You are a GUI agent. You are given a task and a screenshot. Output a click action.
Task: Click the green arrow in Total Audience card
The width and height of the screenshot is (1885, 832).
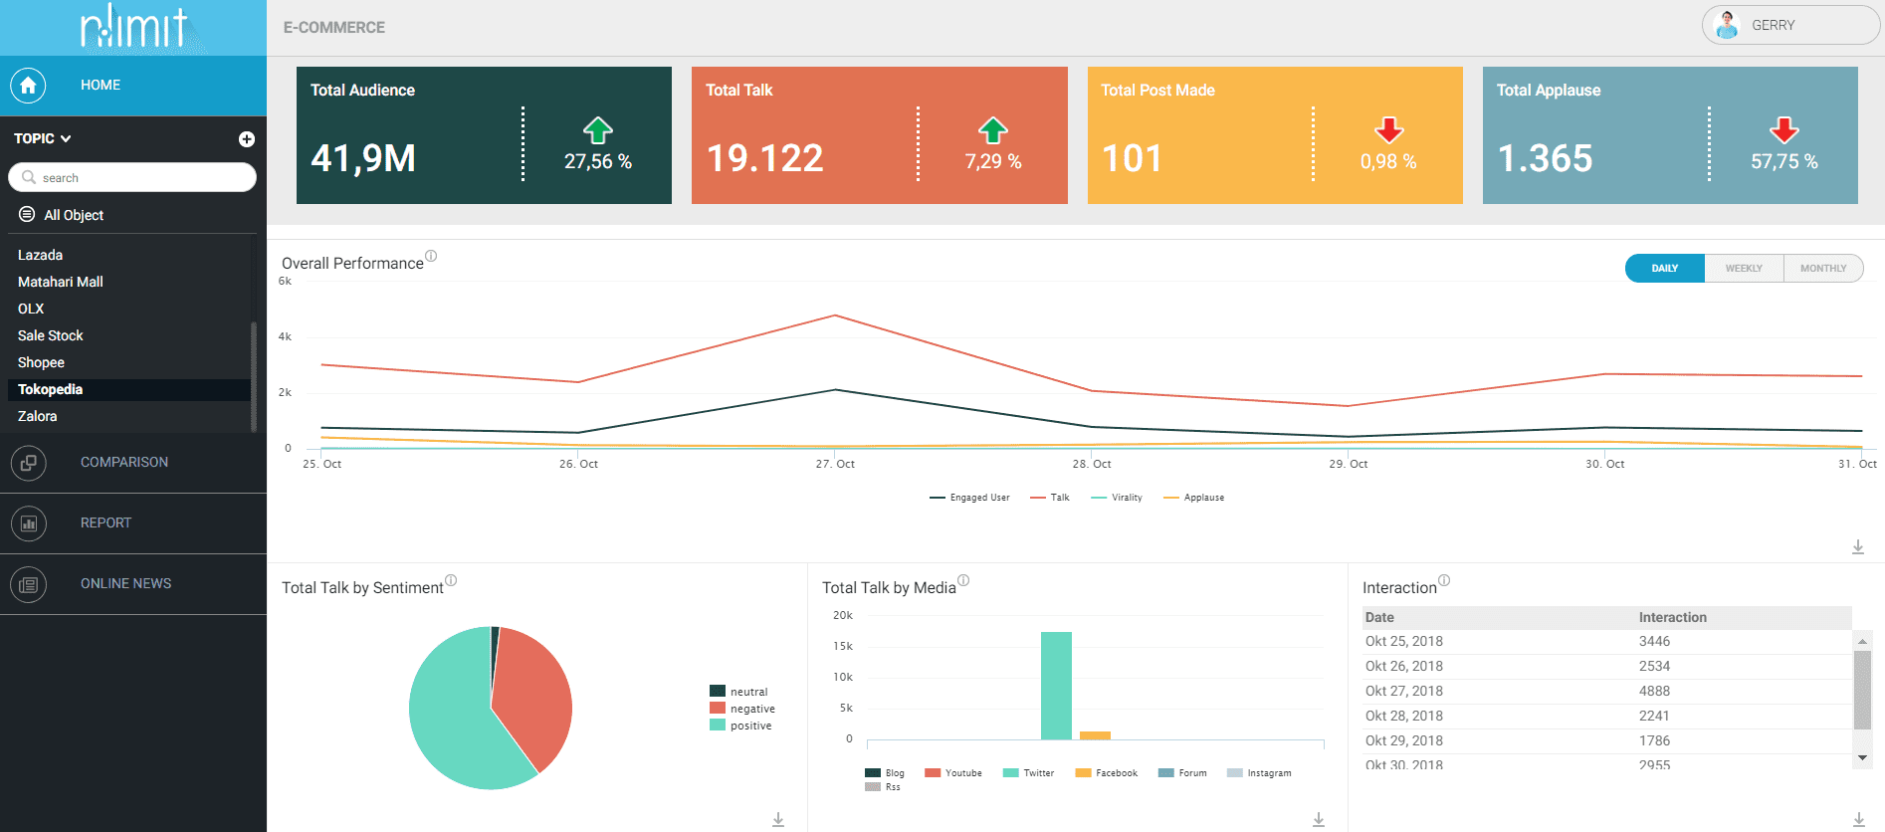point(598,130)
